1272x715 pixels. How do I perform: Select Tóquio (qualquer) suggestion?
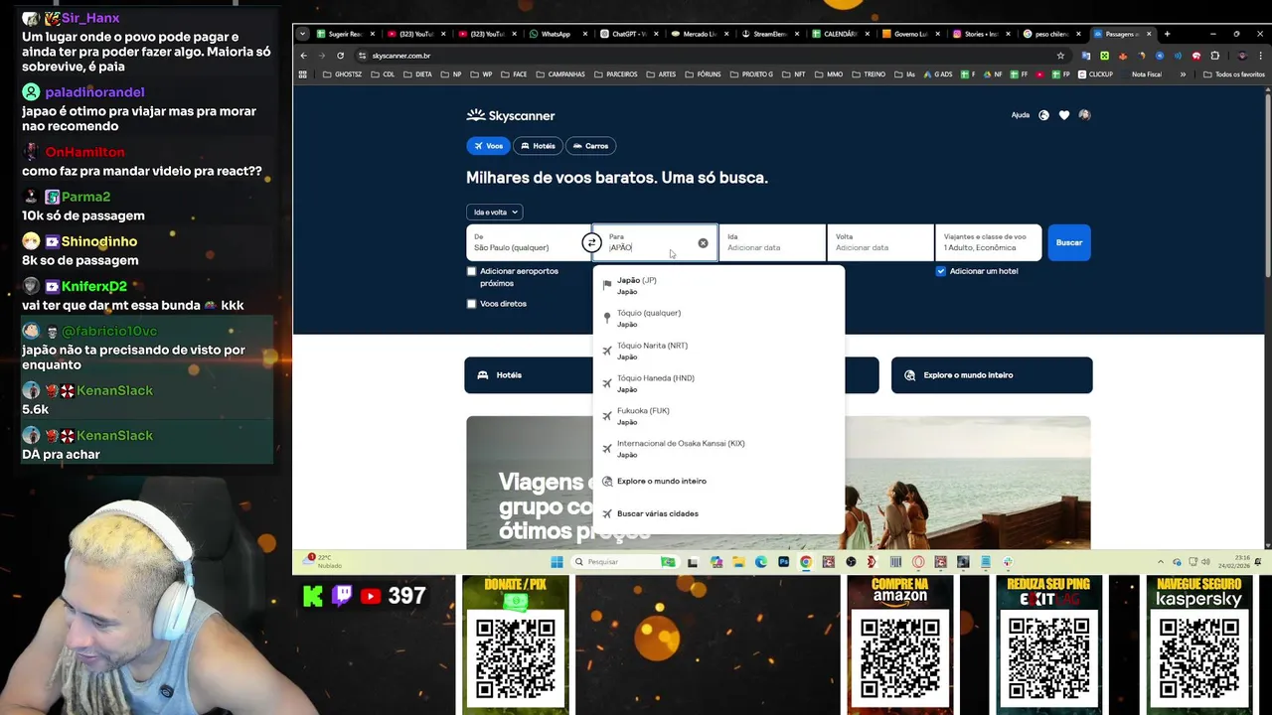718,318
